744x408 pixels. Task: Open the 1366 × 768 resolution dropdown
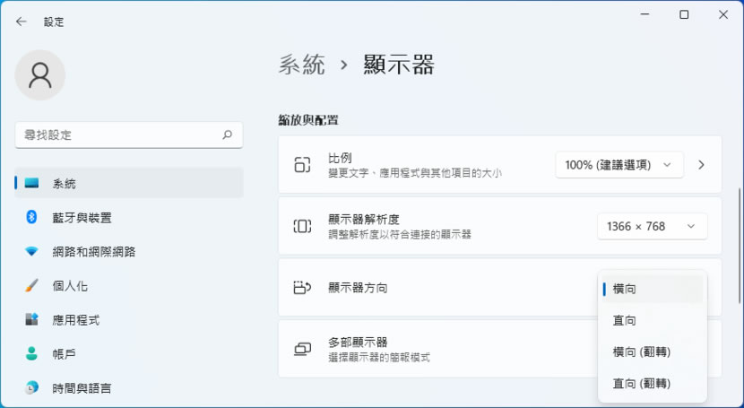pos(652,227)
